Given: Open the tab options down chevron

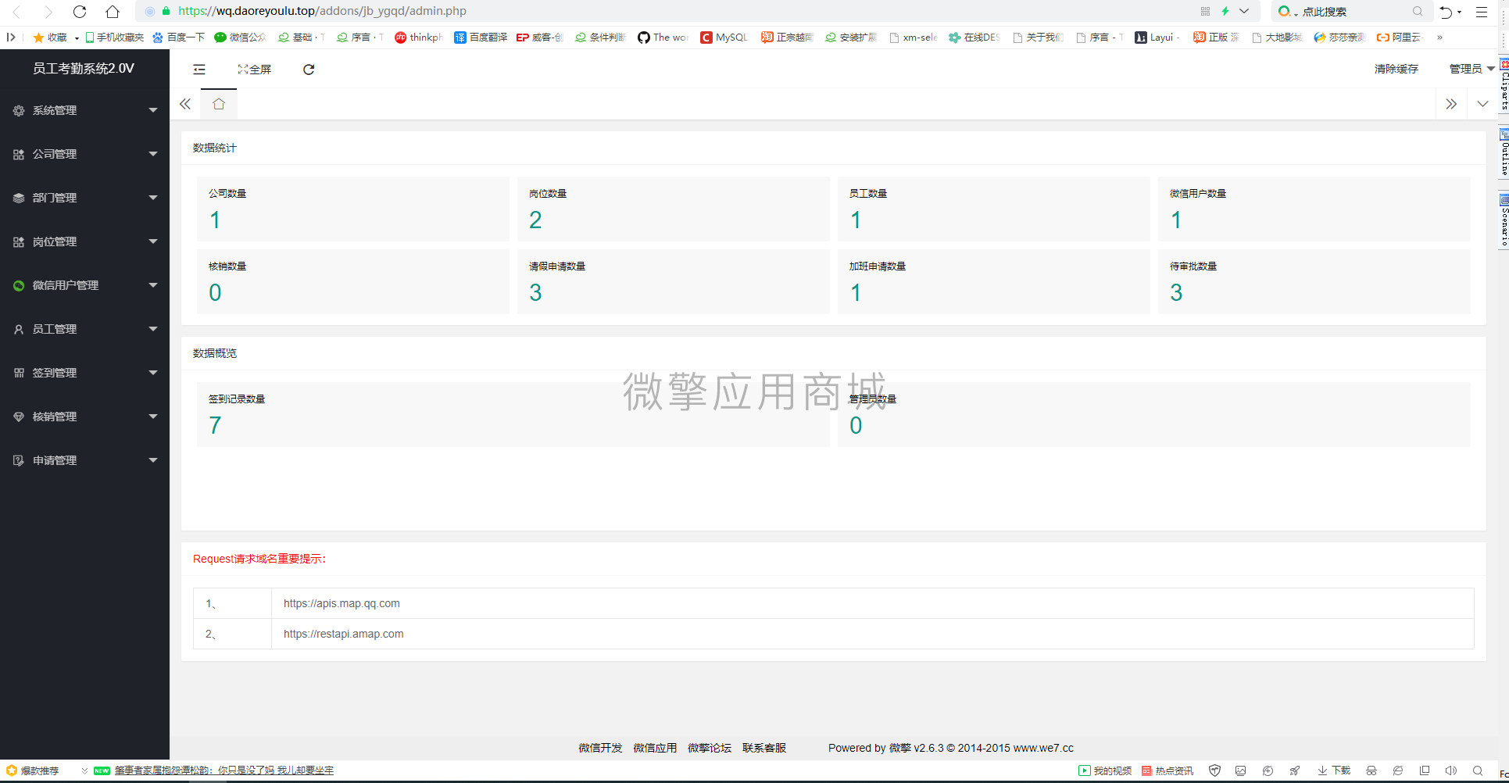Looking at the screenshot, I should click(x=1482, y=104).
